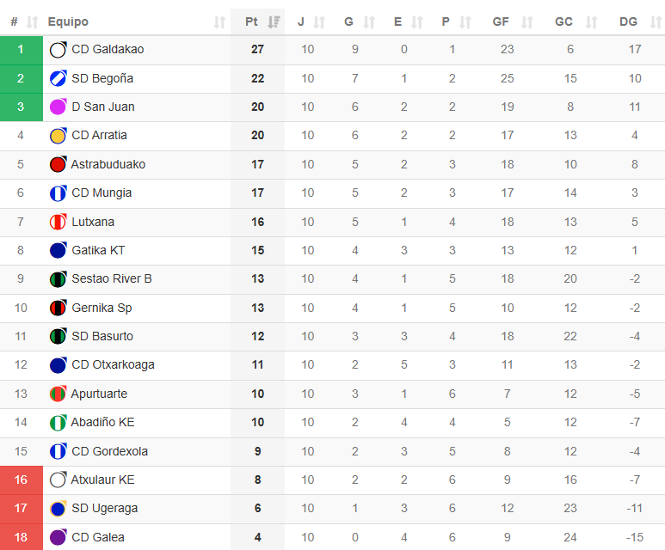Select the SD Ugeraga table row
The width and height of the screenshot is (665, 550).
344,509
